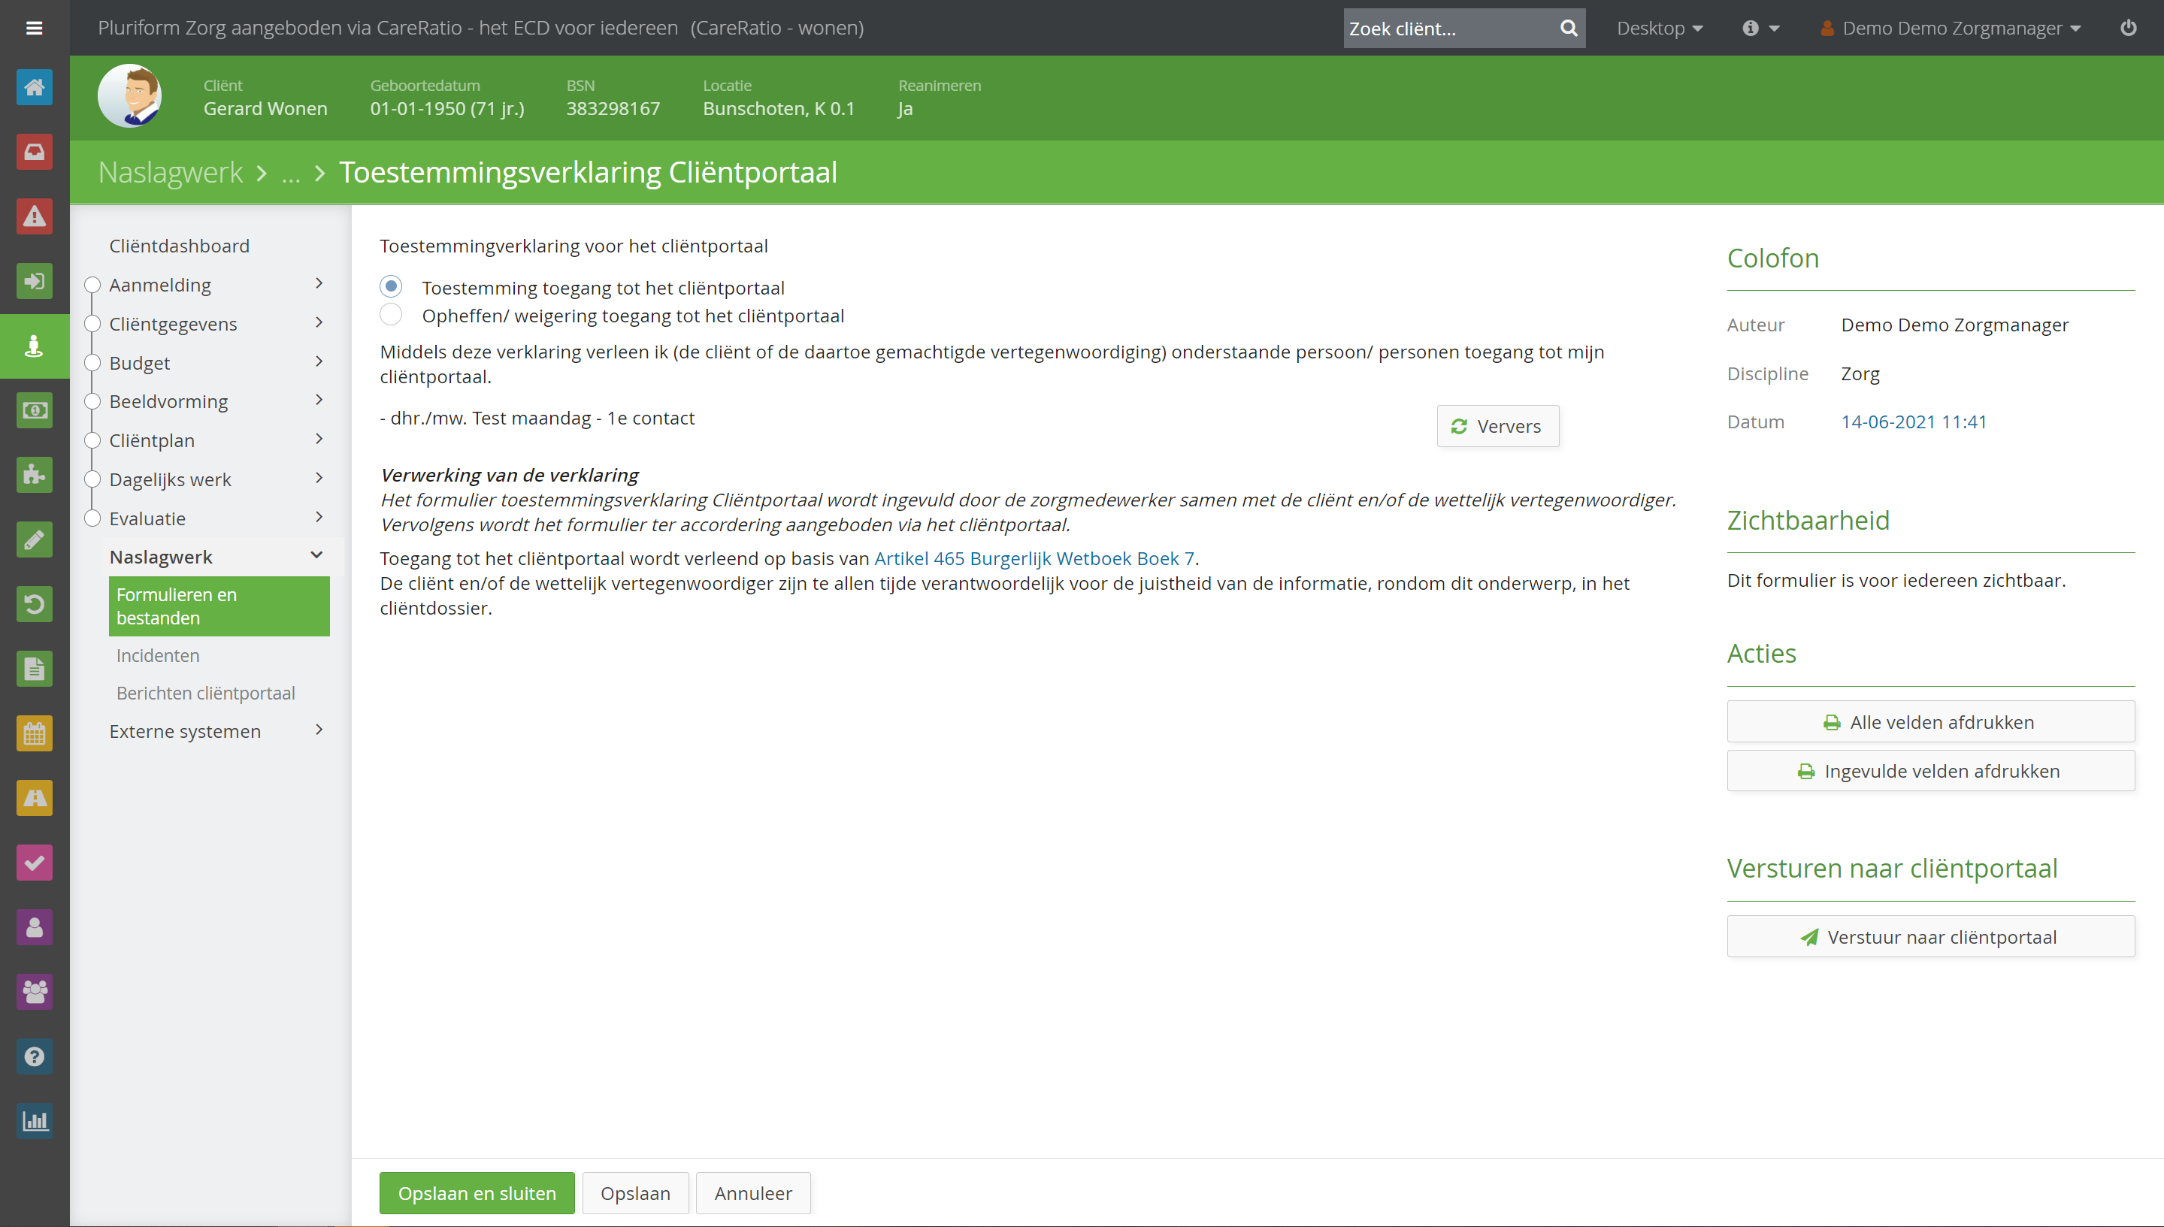Click the green puzzle piece sidebar icon
The image size is (2164, 1227).
35,476
